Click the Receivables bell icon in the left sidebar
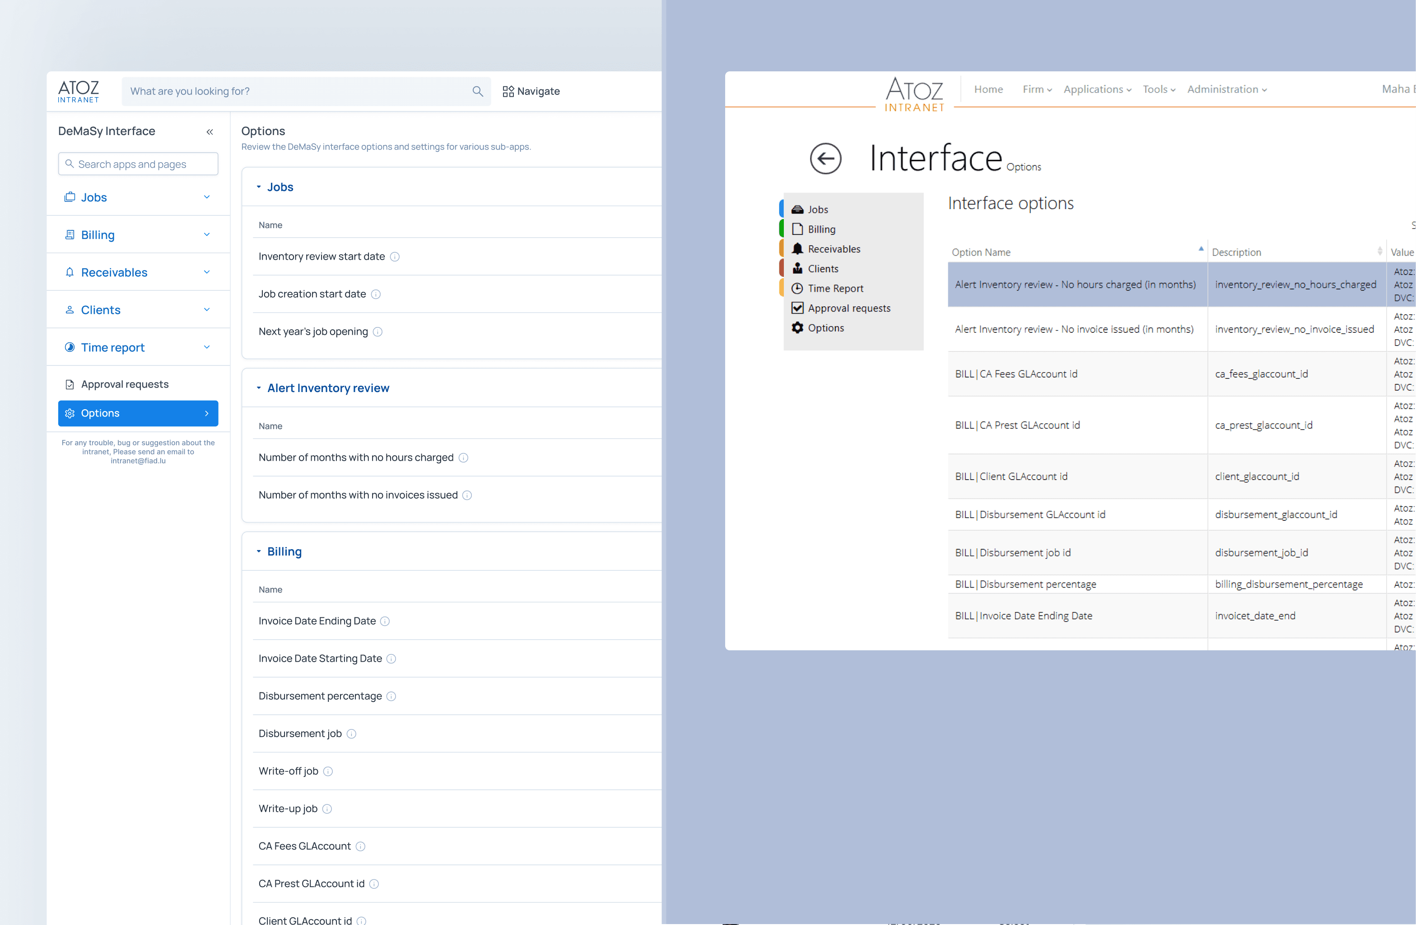The width and height of the screenshot is (1416, 925). pyautogui.click(x=70, y=272)
